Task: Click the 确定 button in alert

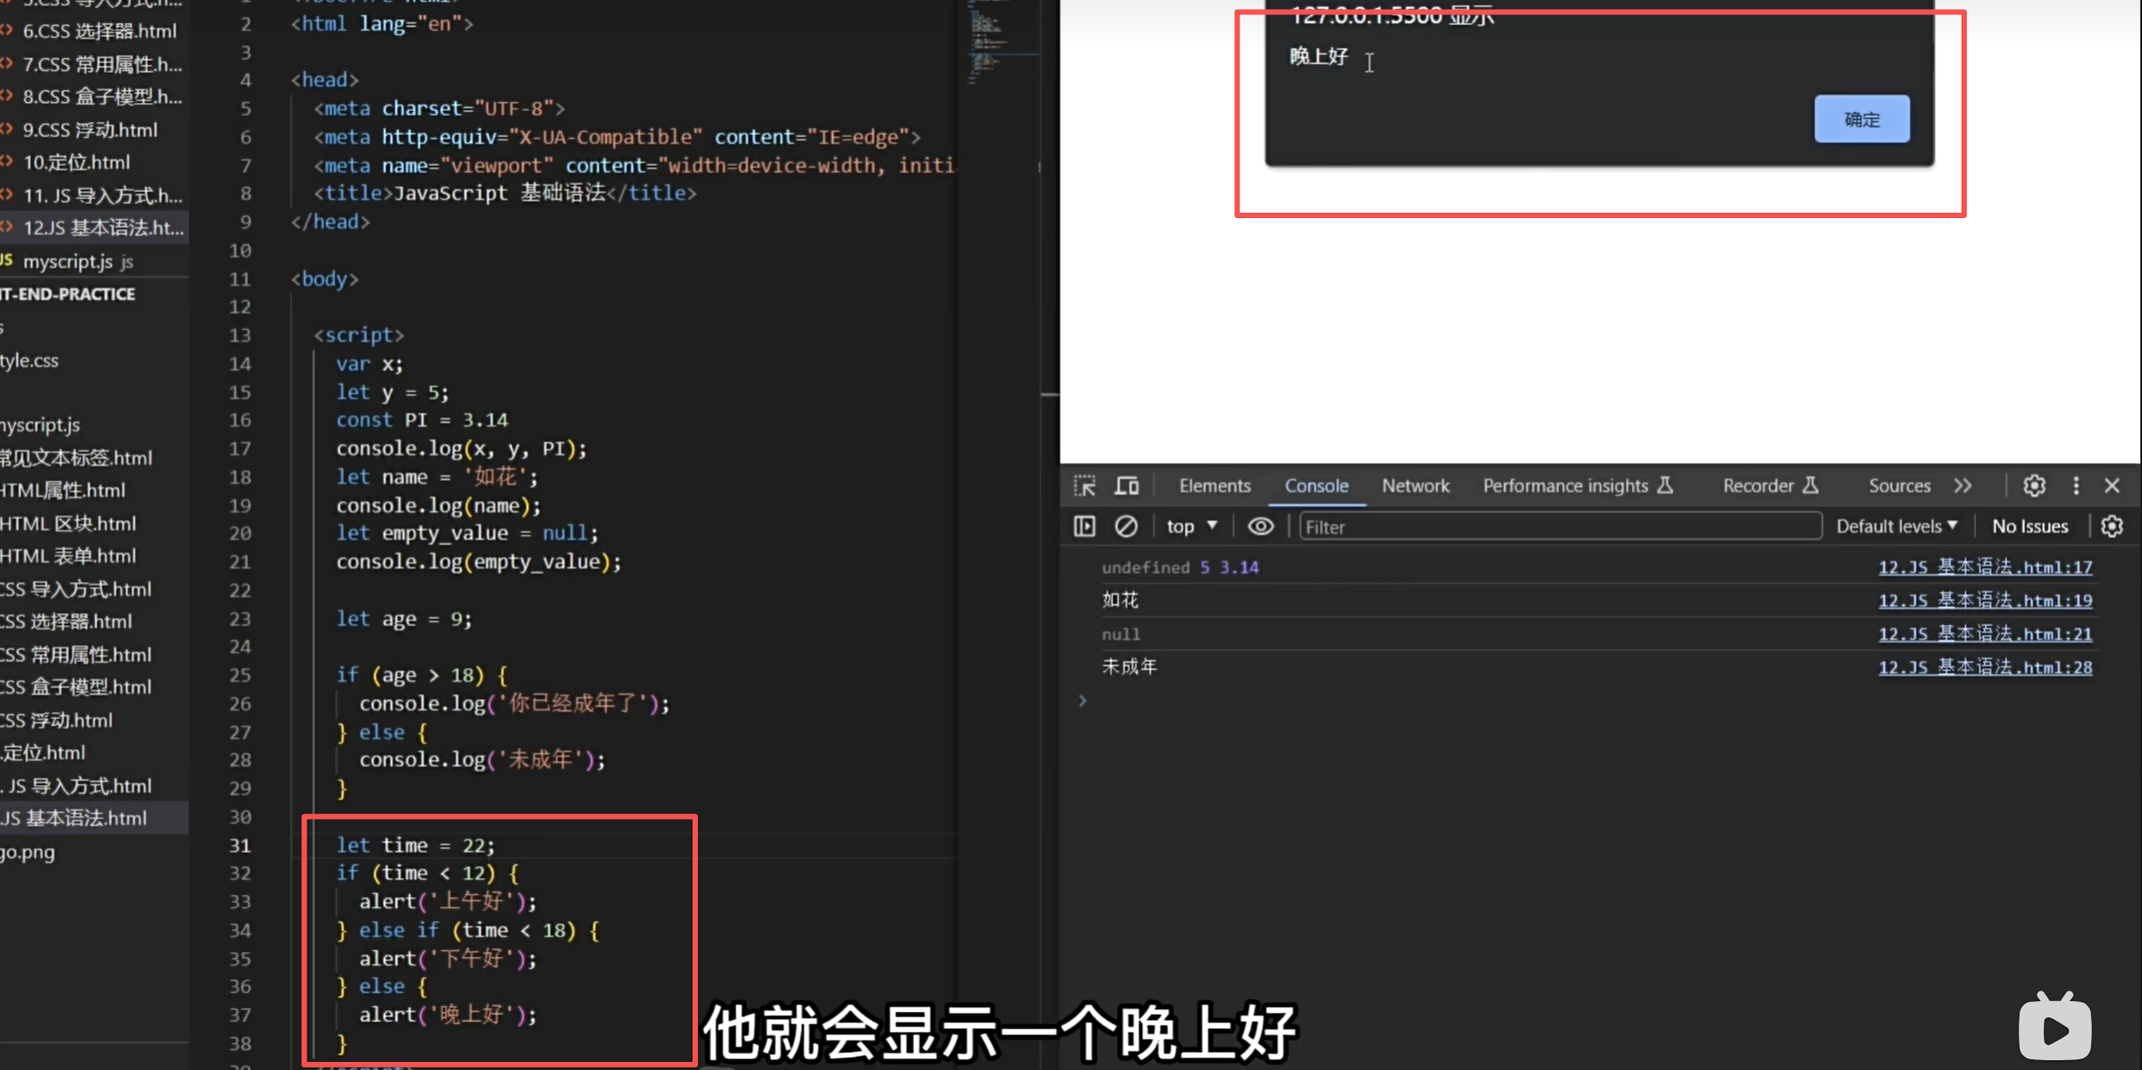Action: click(x=1861, y=119)
